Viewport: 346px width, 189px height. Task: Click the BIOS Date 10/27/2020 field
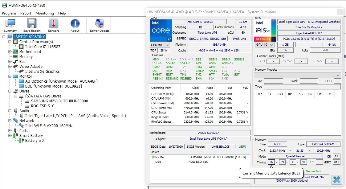pyautogui.click(x=176, y=147)
